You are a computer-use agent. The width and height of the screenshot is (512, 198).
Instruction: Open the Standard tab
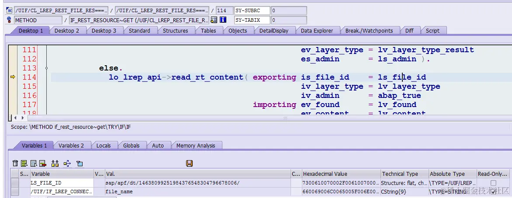point(139,30)
